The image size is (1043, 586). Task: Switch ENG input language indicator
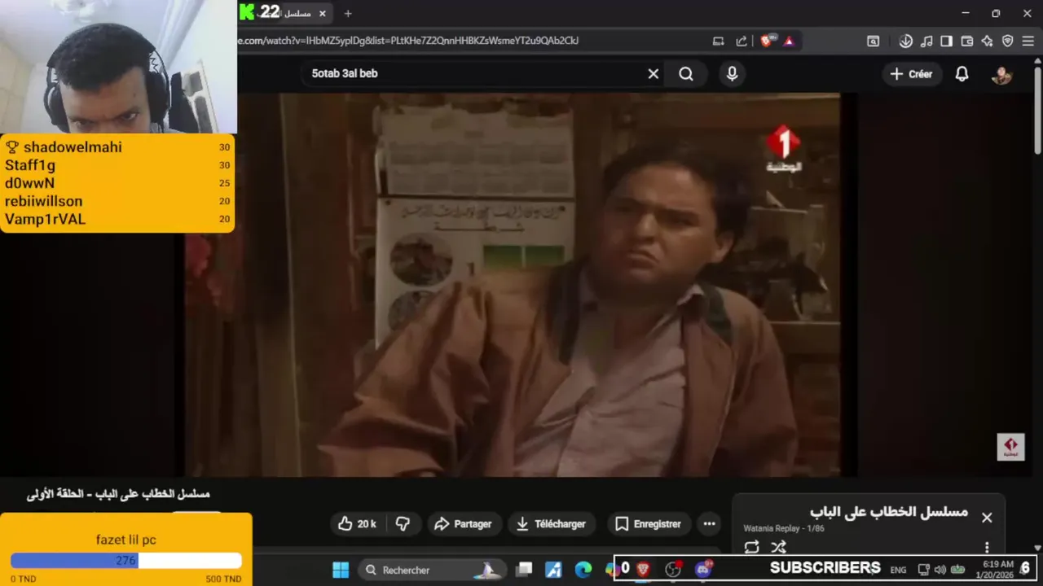coord(898,570)
